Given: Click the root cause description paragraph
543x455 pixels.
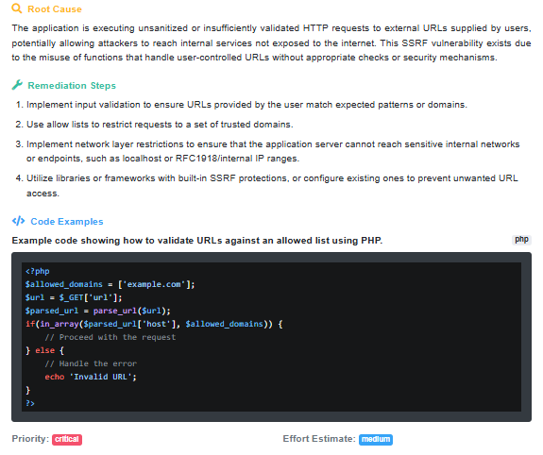Looking at the screenshot, I should (x=271, y=42).
